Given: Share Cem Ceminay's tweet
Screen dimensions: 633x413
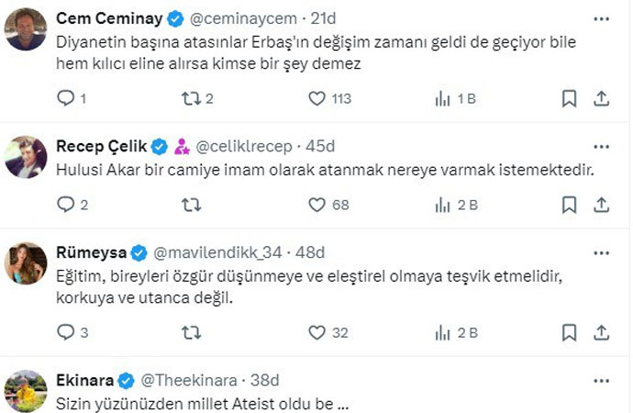Looking at the screenshot, I should (602, 98).
